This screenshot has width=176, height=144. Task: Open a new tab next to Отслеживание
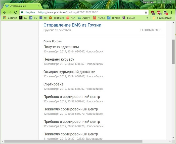(46, 6)
